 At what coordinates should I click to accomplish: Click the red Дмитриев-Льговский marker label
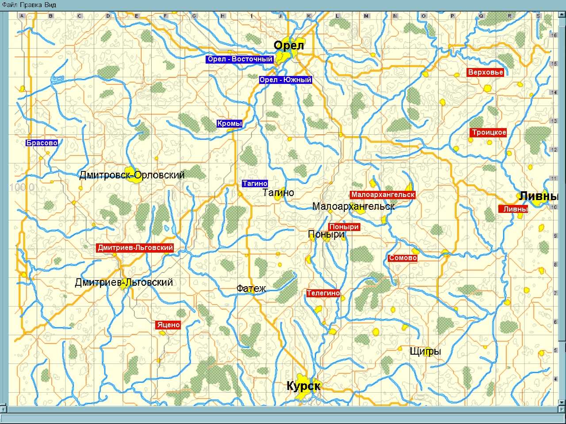click(x=135, y=248)
